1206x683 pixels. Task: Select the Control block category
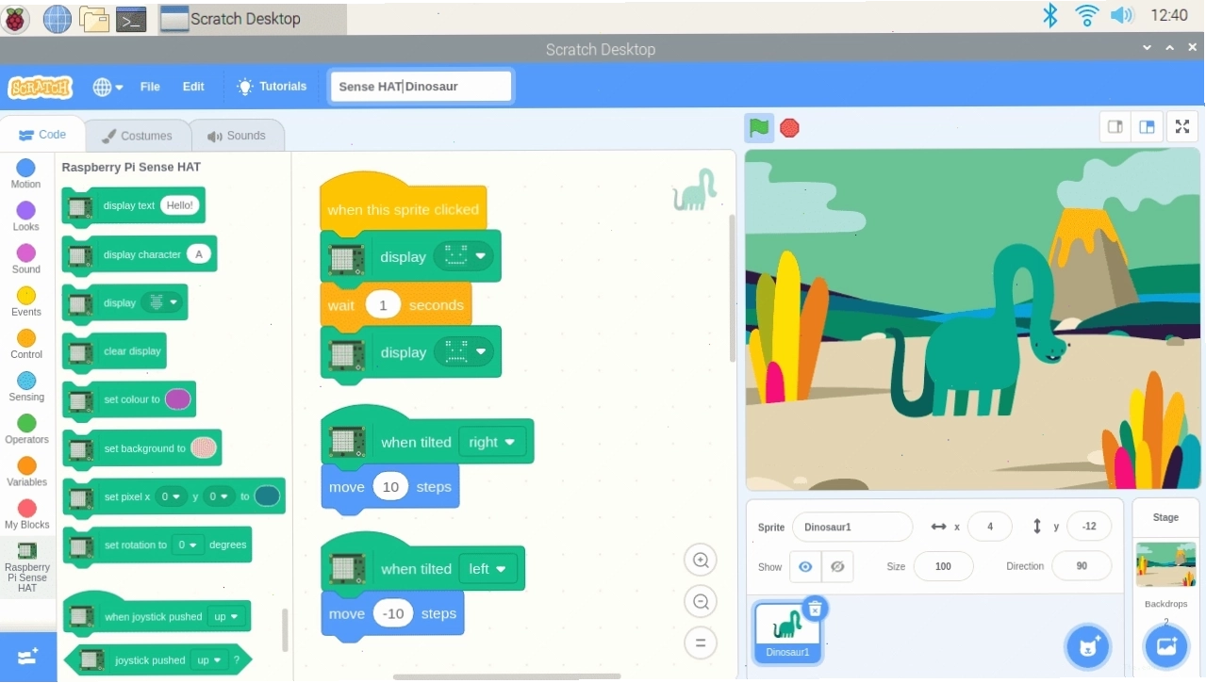pyautogui.click(x=26, y=344)
